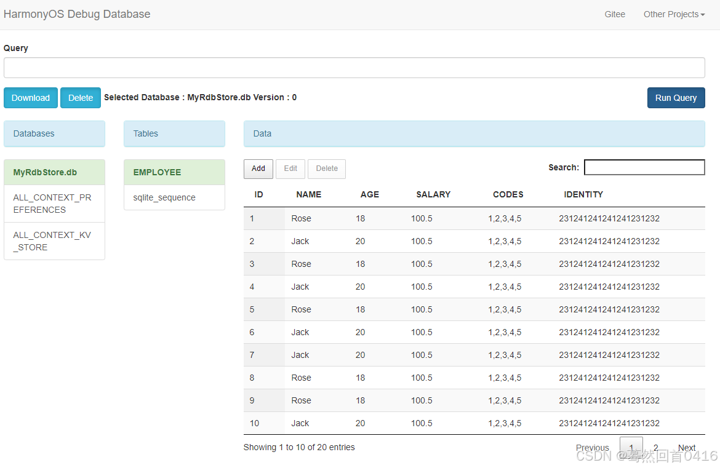The height and width of the screenshot is (468, 720).
Task: Select the row with ID 1
Action: (x=474, y=218)
